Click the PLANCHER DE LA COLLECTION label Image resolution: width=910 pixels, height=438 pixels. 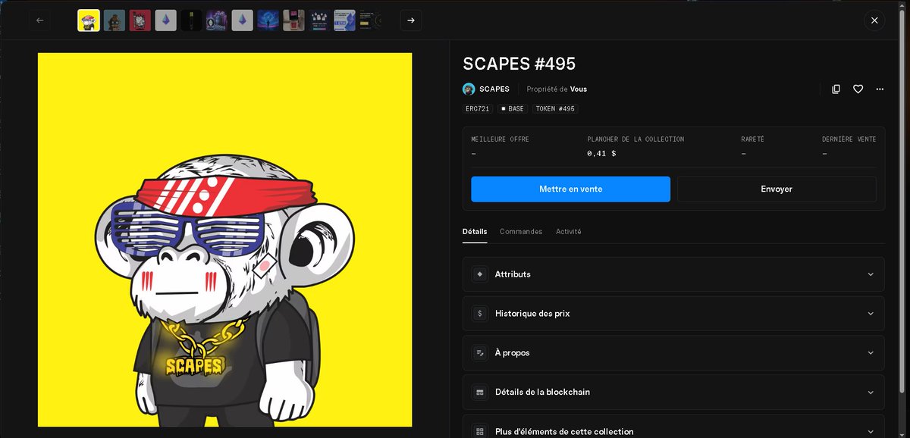click(x=635, y=139)
